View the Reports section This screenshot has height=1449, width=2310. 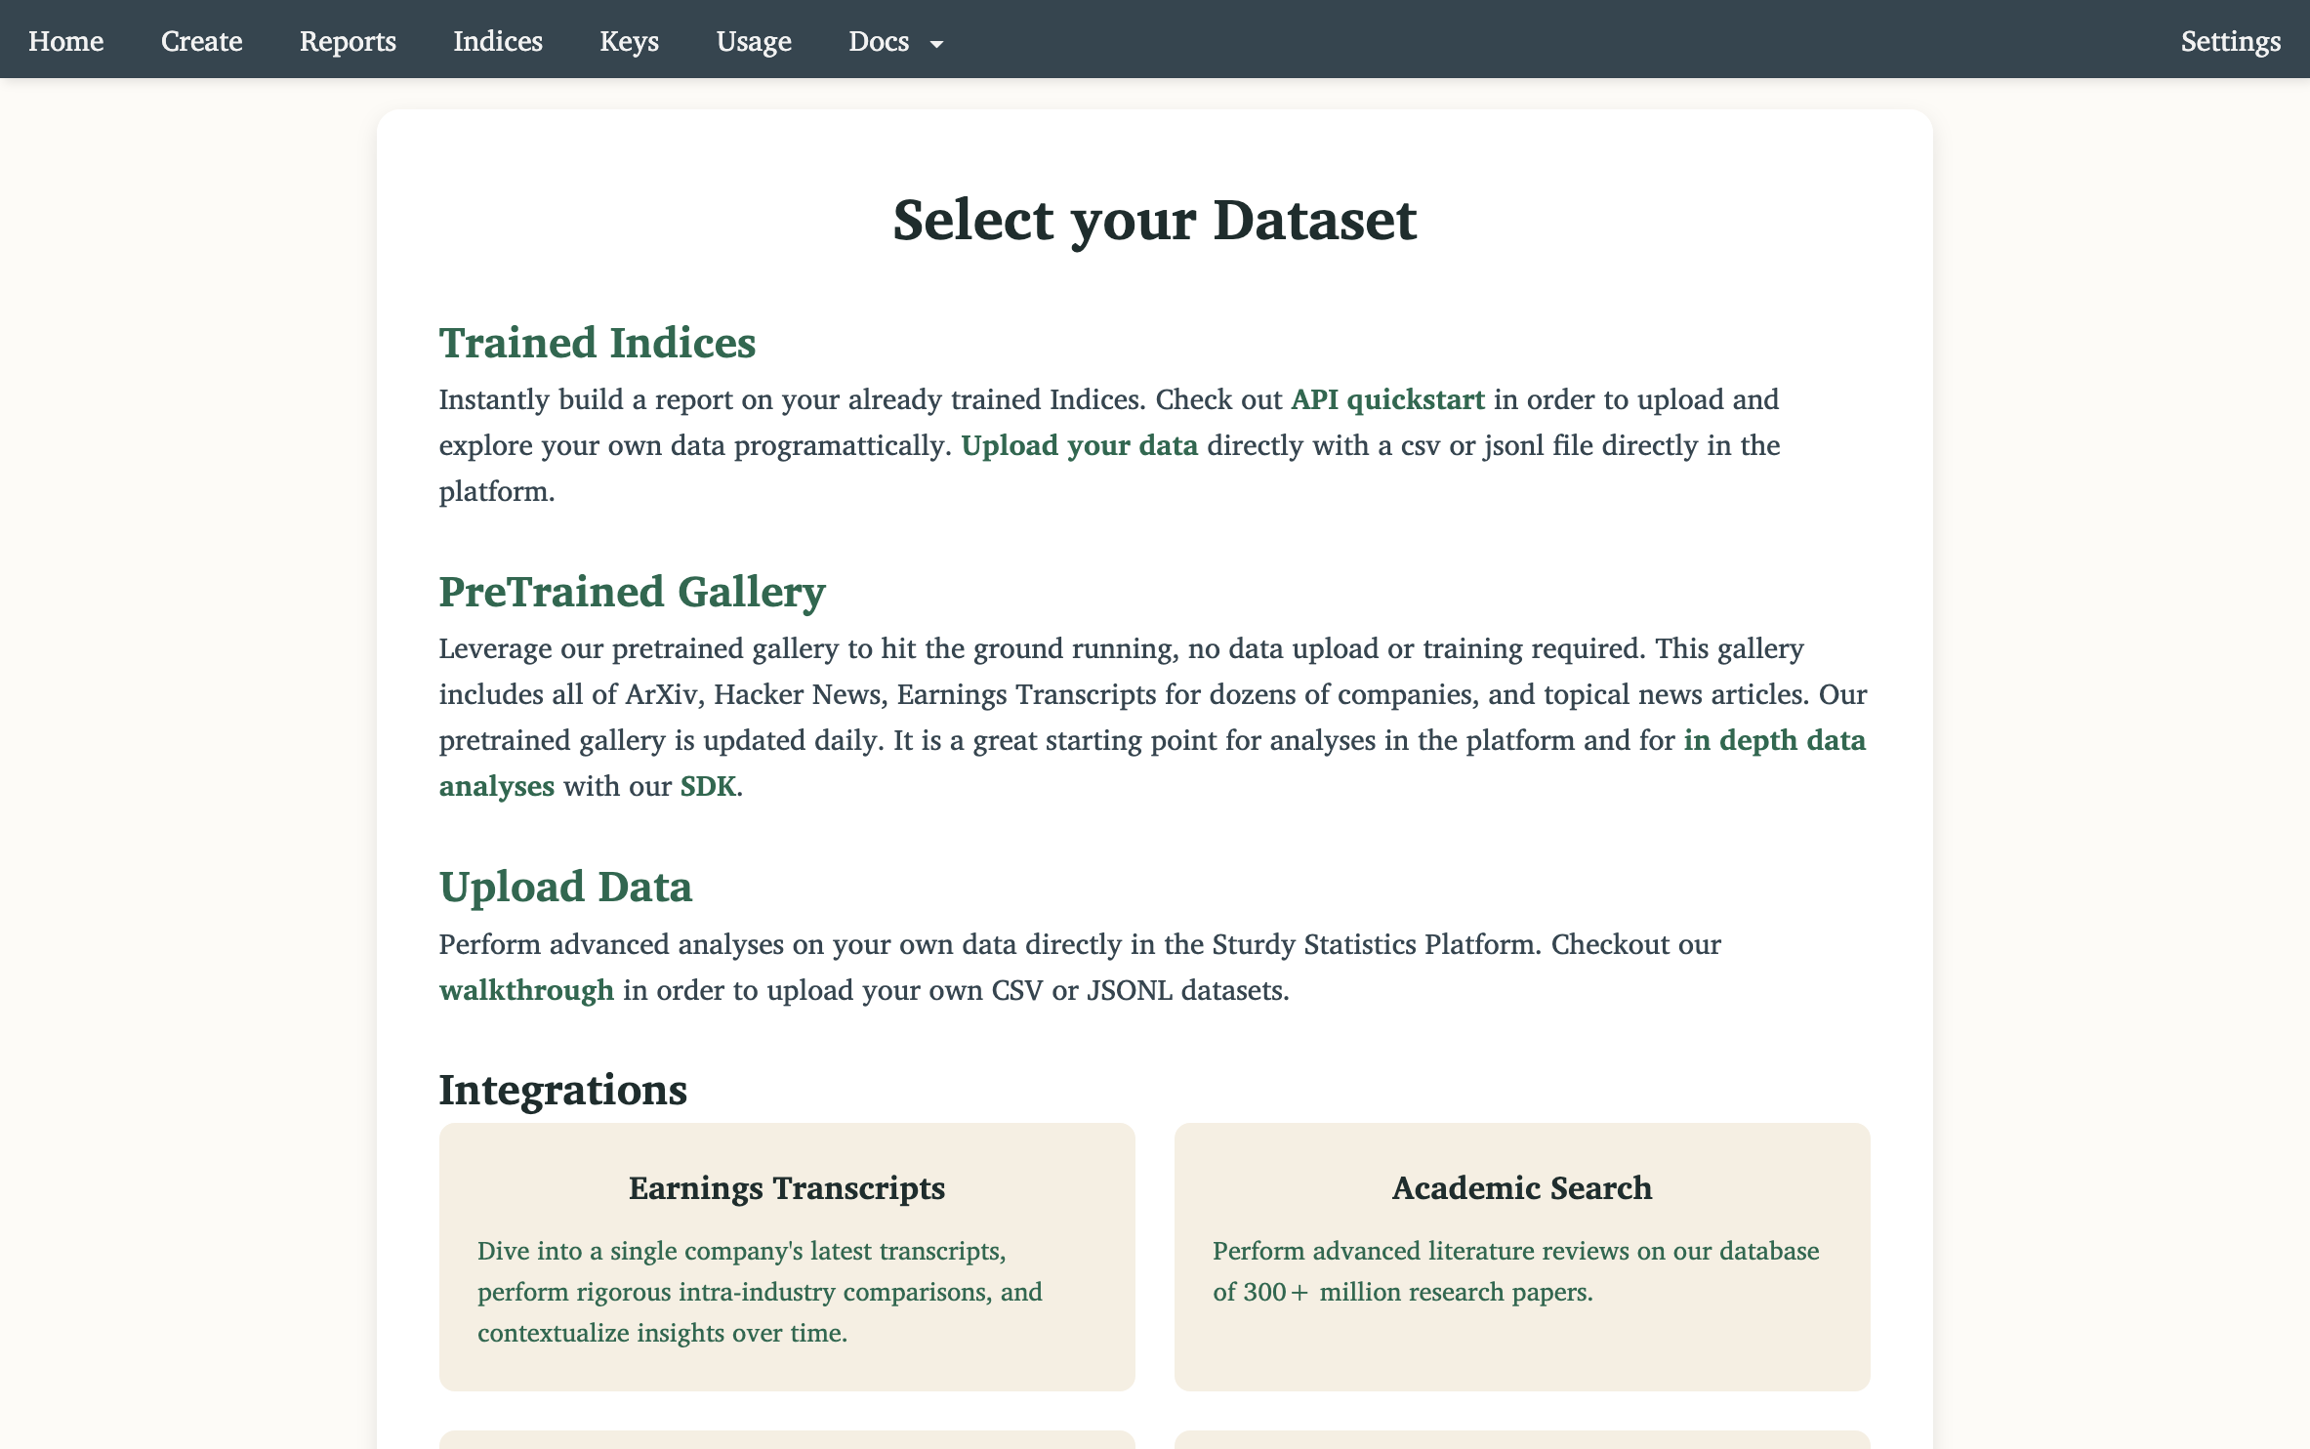[x=348, y=41]
